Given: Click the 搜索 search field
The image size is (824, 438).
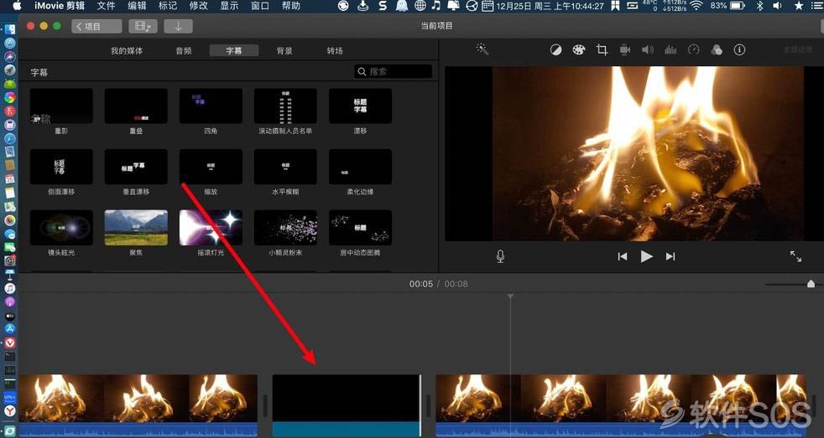Looking at the screenshot, I should [x=393, y=71].
